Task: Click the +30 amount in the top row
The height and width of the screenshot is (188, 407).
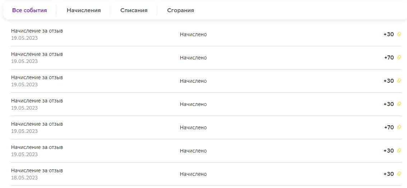Action: click(389, 34)
